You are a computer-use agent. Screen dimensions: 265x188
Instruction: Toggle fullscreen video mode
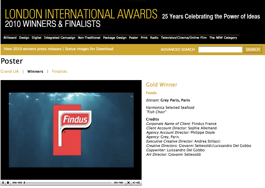click(128, 182)
